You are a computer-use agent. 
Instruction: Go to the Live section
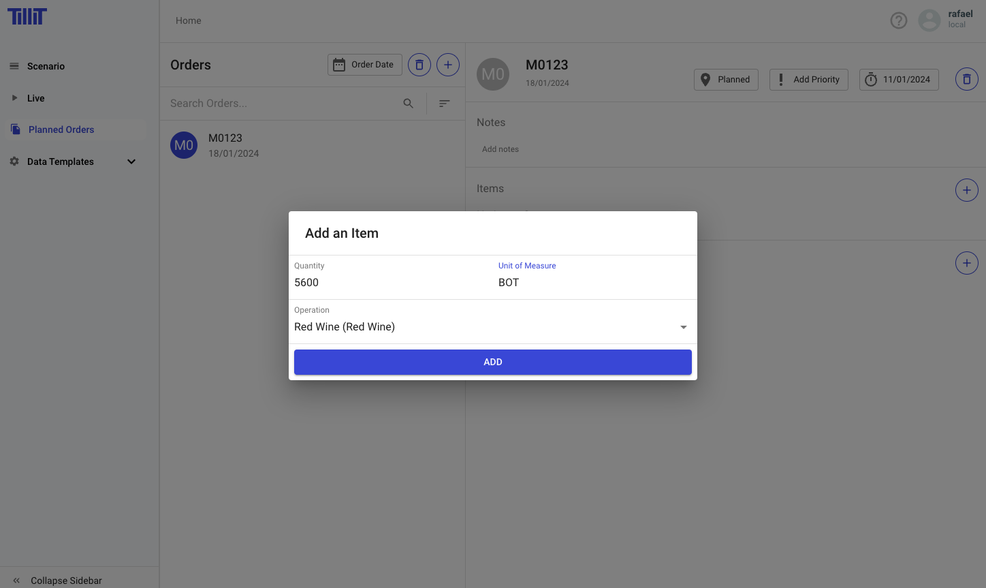(x=35, y=98)
